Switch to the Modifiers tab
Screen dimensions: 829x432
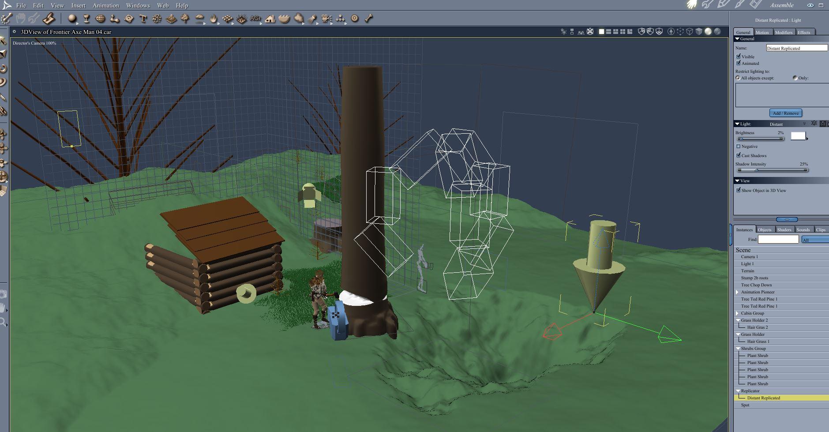pyautogui.click(x=784, y=32)
